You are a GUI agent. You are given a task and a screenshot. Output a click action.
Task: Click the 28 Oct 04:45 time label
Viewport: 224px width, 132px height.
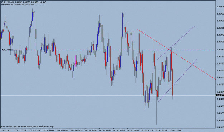coord(91,130)
